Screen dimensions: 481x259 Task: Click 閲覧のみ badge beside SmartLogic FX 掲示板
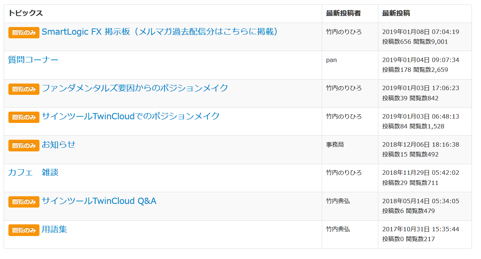24,32
